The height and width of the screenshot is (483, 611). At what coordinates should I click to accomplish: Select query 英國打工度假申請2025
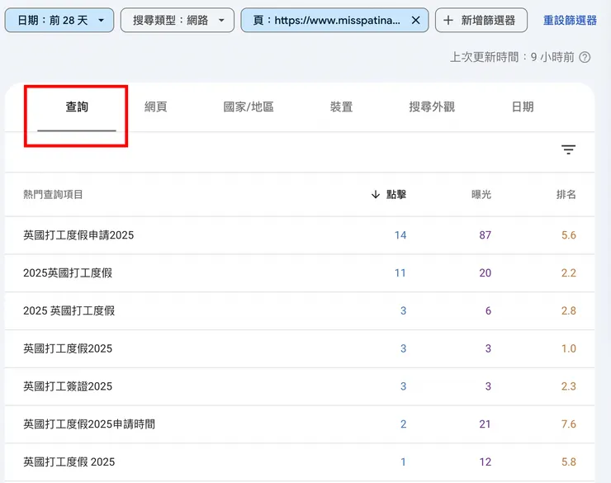click(78, 235)
